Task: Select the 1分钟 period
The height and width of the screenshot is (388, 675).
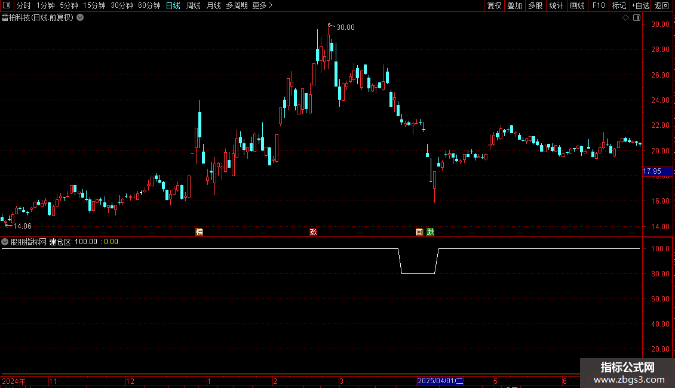Action: click(45, 5)
